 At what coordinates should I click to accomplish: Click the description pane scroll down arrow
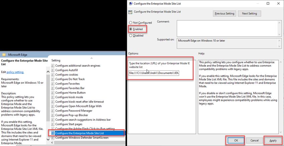point(48,139)
